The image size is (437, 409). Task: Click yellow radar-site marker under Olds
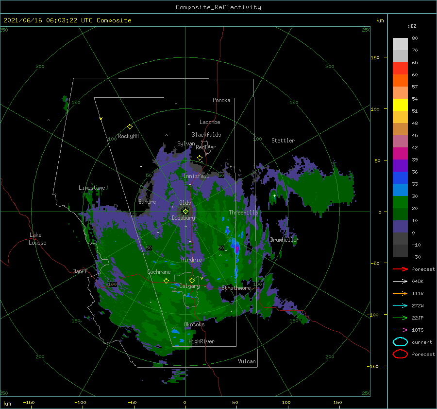(x=185, y=212)
